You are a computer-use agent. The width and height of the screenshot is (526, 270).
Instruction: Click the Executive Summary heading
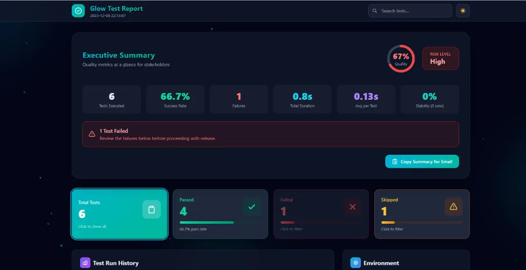(x=119, y=56)
